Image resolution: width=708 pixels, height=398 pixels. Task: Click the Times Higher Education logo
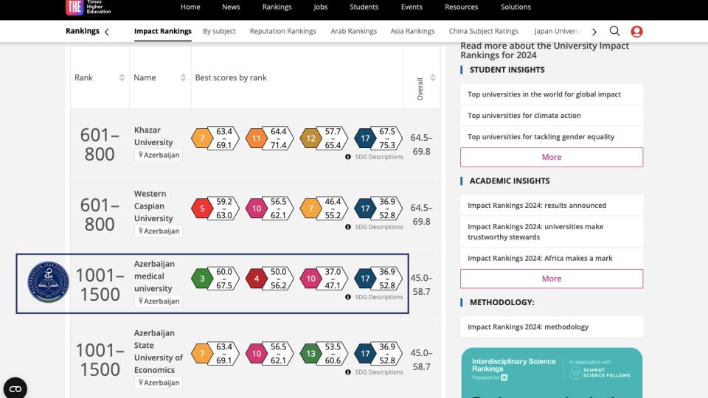74,7
